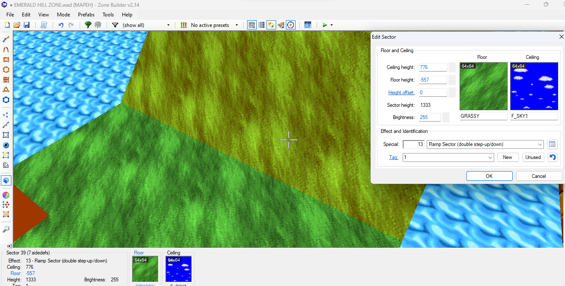Select the draw ellipse tool in sidebar
Screen dimensions: 565x286
point(6,69)
